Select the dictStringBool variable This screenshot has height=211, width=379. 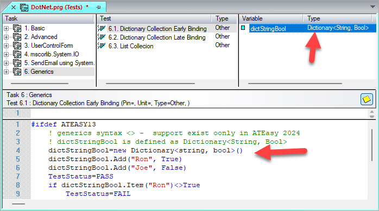(268, 29)
